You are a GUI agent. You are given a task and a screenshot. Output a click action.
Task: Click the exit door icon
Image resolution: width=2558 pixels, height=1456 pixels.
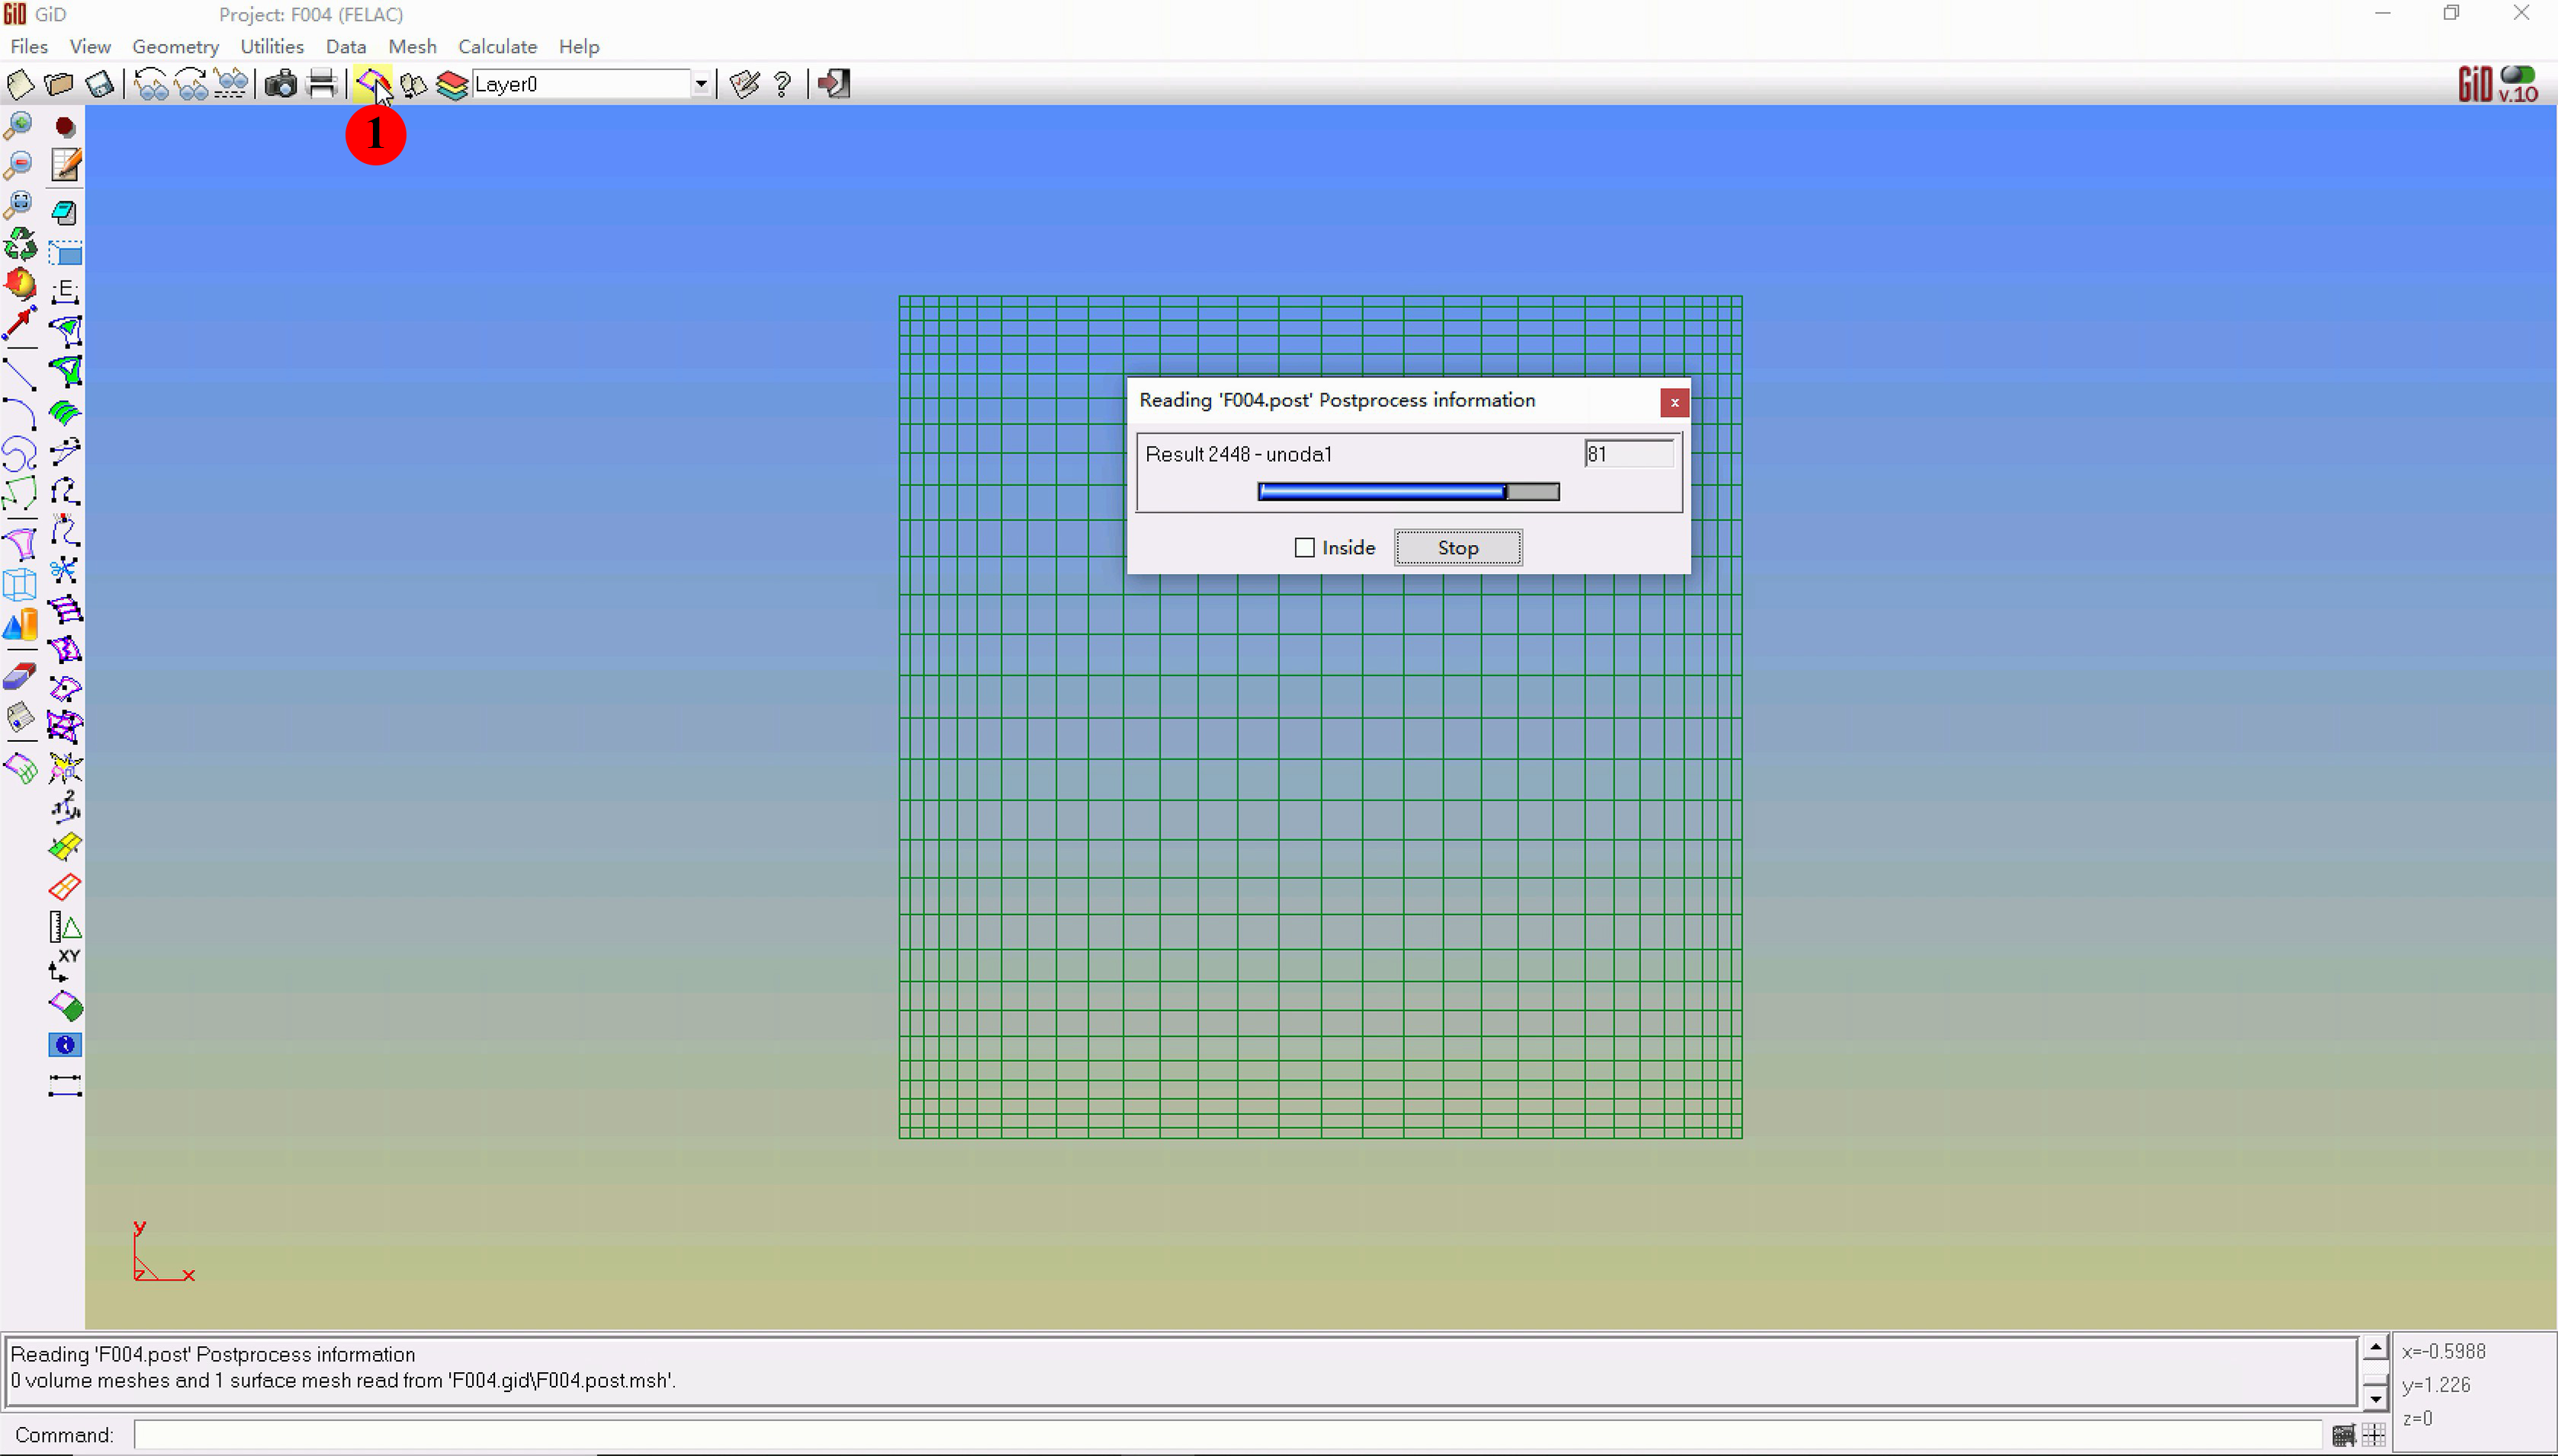834,84
